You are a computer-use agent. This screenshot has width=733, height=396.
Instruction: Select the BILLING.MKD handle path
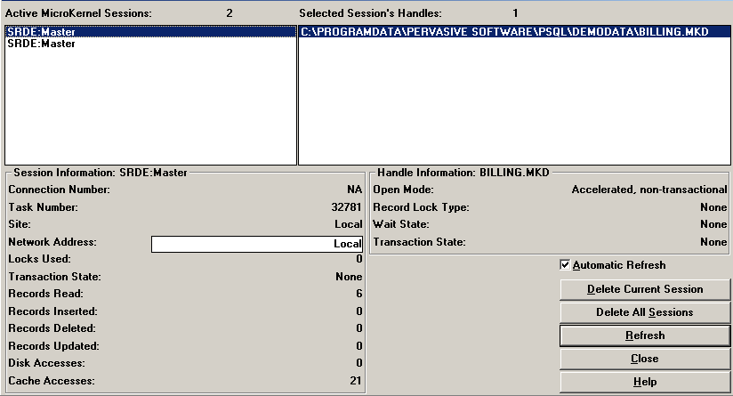click(x=504, y=32)
